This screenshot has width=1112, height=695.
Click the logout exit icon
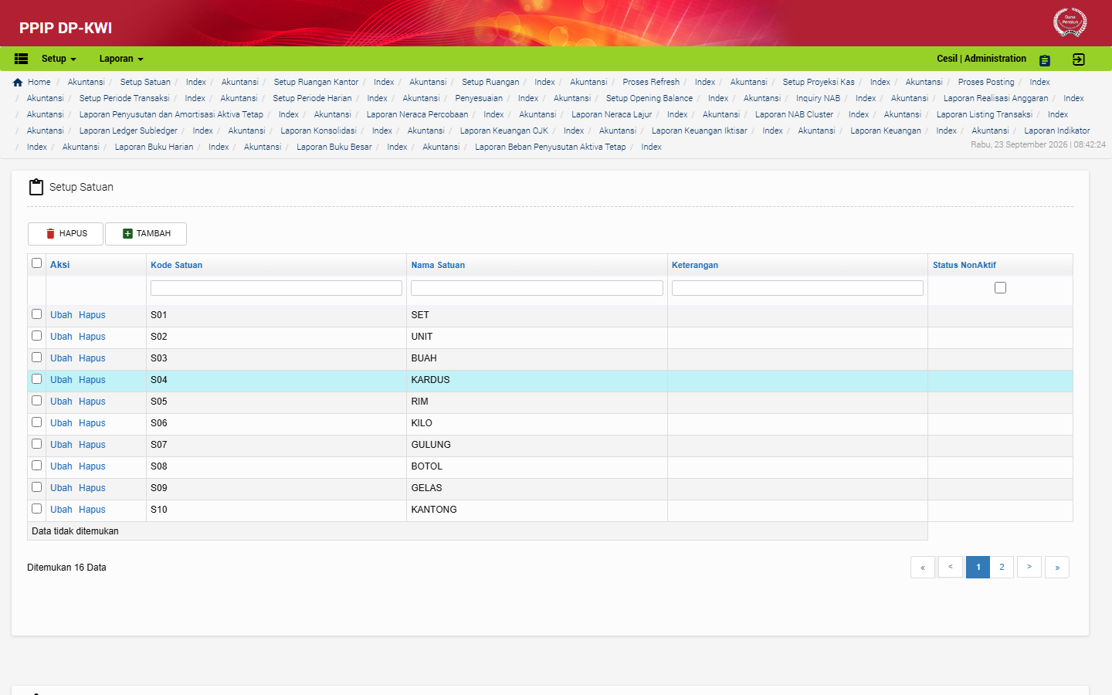coord(1079,59)
